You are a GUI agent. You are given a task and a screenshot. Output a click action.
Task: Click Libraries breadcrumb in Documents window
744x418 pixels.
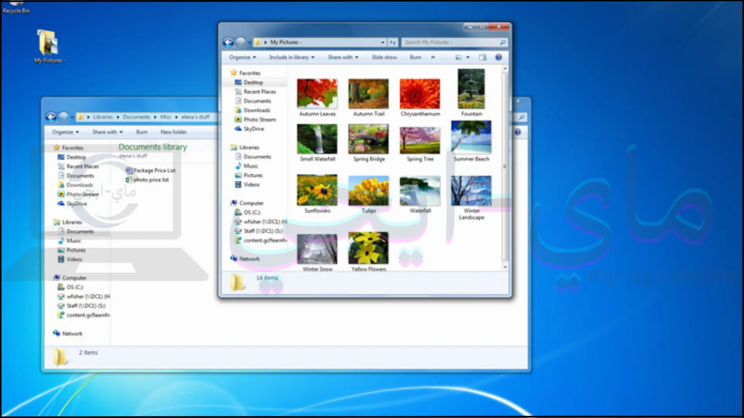[103, 117]
